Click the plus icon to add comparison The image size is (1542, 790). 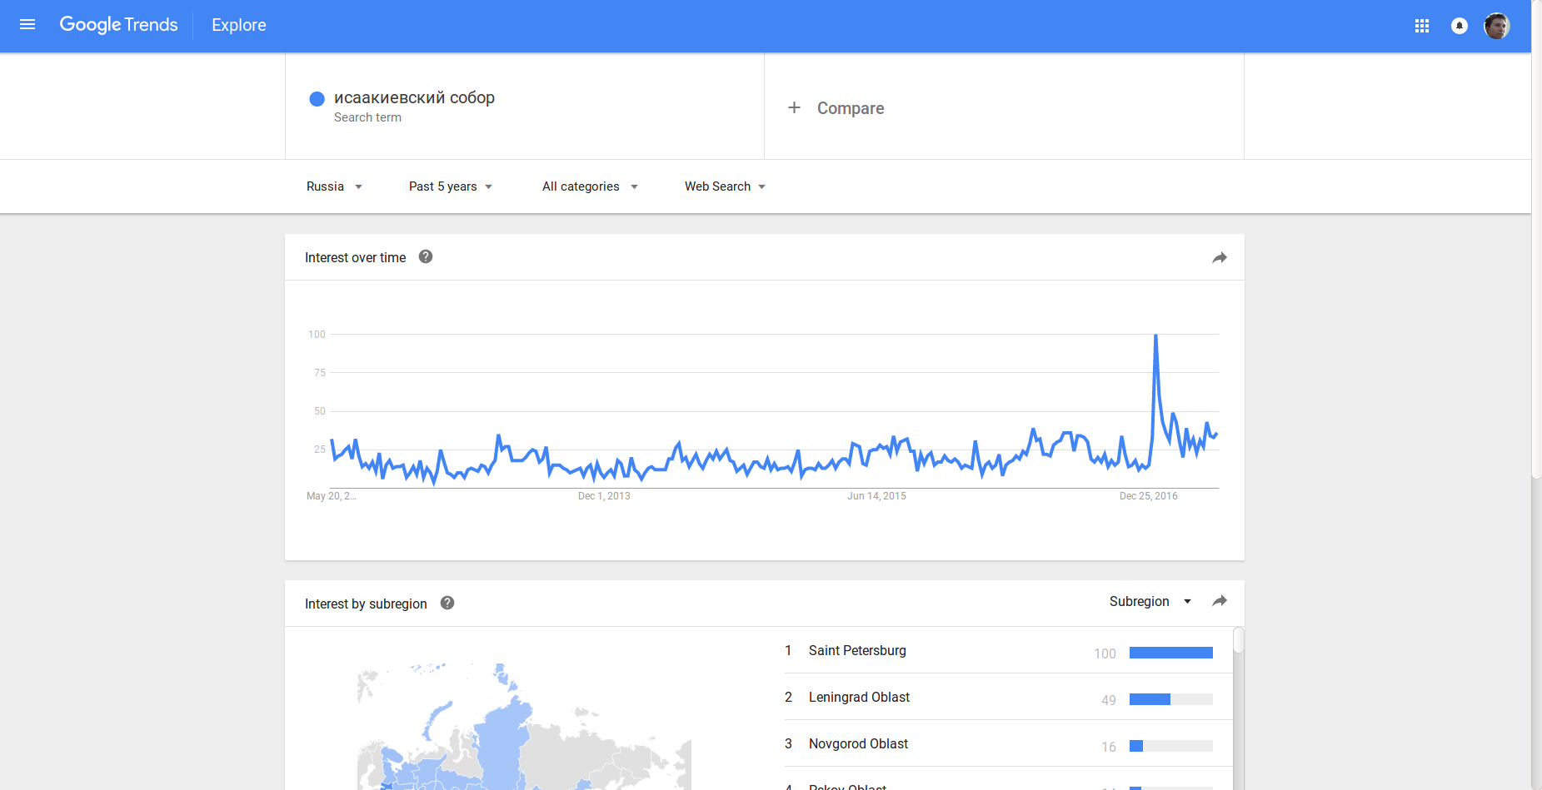click(x=795, y=107)
